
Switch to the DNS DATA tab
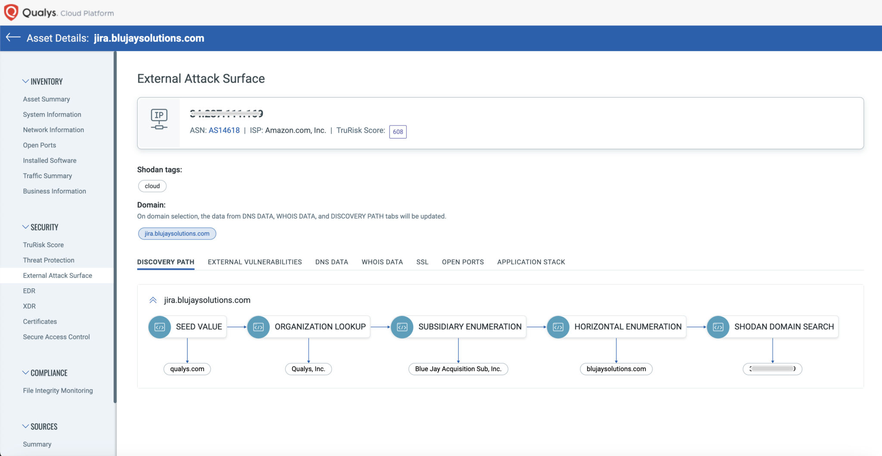331,262
